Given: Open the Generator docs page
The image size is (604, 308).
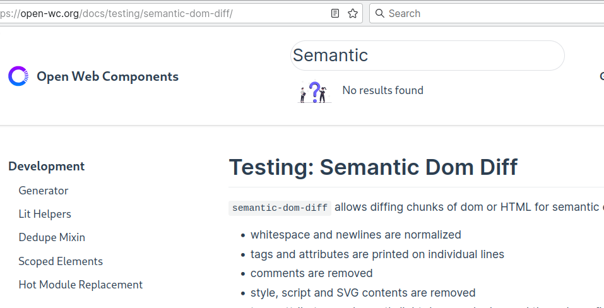Looking at the screenshot, I should (44, 191).
